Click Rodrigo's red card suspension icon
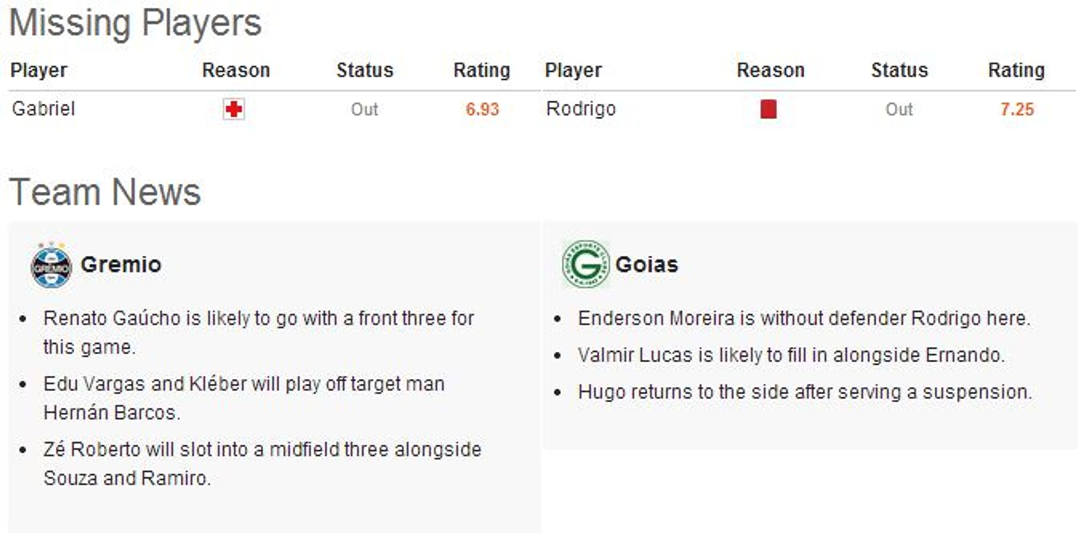This screenshot has width=1079, height=533. 768,109
